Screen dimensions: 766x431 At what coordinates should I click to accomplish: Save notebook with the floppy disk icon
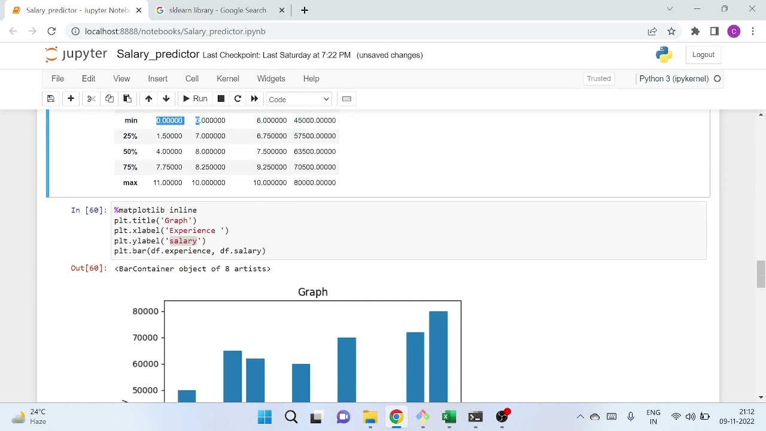[51, 99]
